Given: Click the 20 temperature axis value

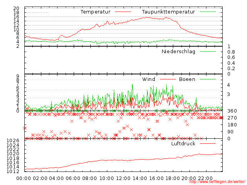Looking at the screenshot, I should [16, 8].
